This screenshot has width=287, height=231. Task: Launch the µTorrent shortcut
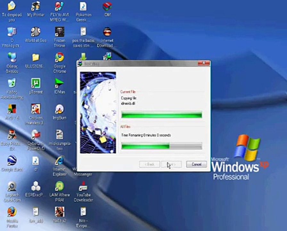(x=36, y=83)
